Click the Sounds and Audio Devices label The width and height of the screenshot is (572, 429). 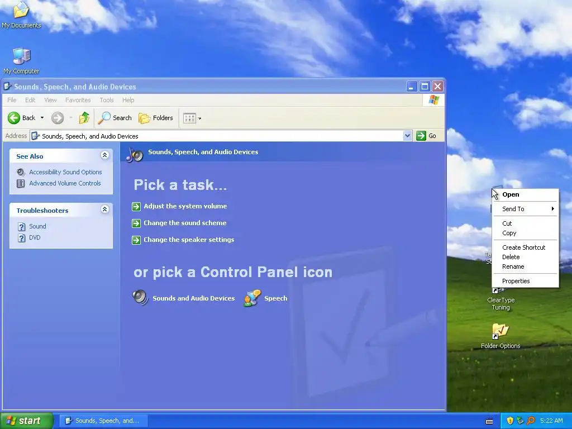pyautogui.click(x=194, y=298)
